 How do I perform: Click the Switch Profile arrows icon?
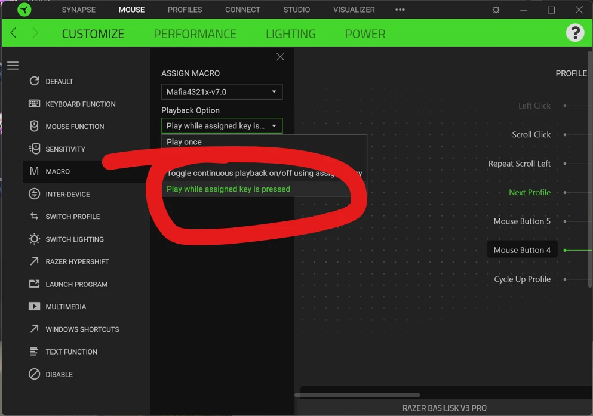[x=35, y=216]
